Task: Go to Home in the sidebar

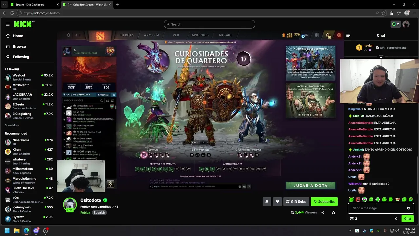Action: coord(15,36)
